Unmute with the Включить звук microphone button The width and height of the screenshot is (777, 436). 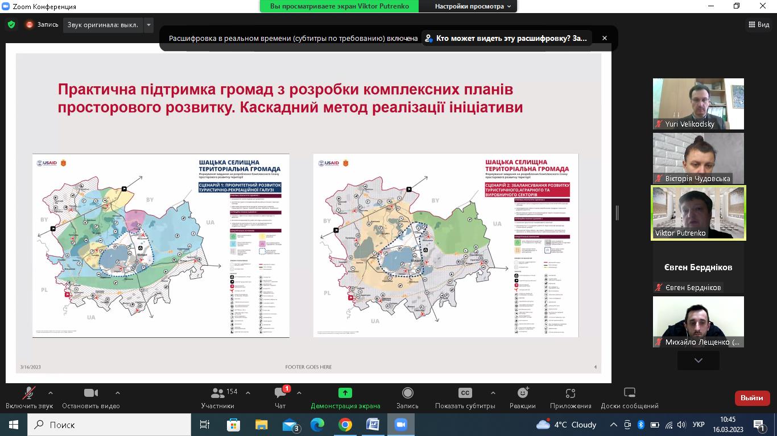29,398
